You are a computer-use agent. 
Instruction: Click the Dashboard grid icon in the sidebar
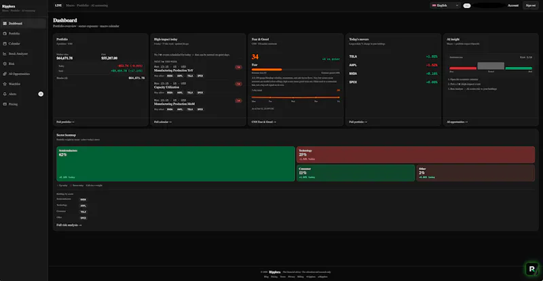point(5,24)
